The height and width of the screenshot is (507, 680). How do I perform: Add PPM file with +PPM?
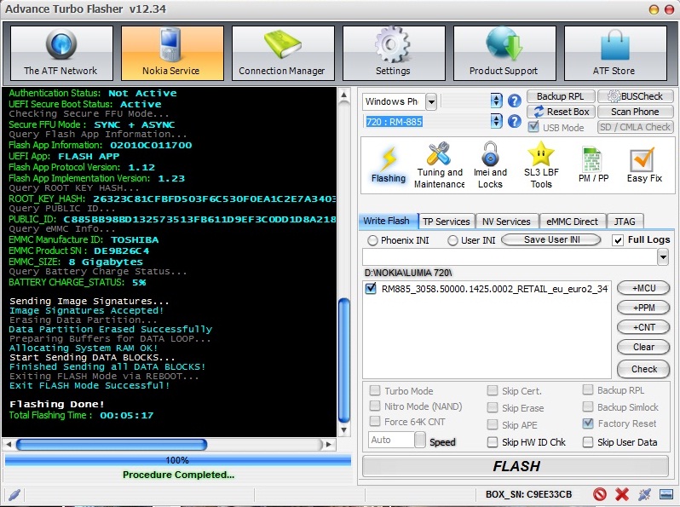[643, 308]
